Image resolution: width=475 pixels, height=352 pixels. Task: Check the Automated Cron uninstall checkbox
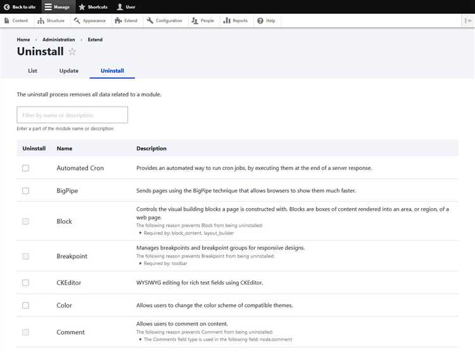pyautogui.click(x=26, y=168)
